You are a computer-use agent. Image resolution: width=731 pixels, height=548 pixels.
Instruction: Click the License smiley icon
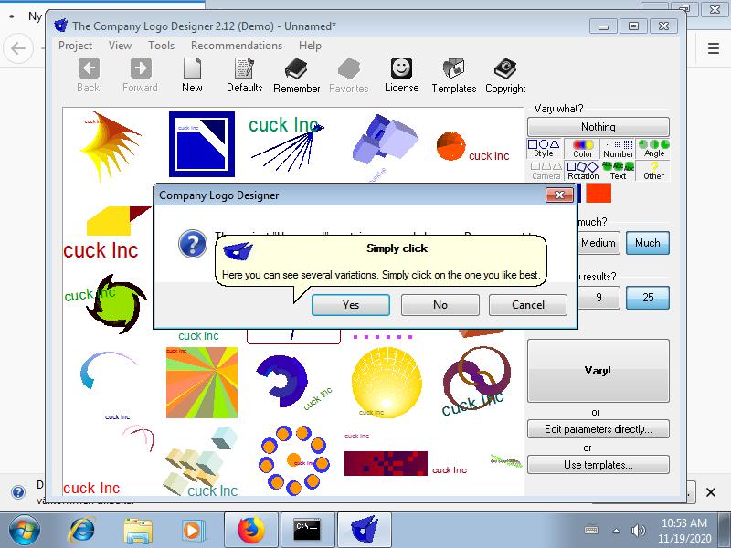point(401,68)
